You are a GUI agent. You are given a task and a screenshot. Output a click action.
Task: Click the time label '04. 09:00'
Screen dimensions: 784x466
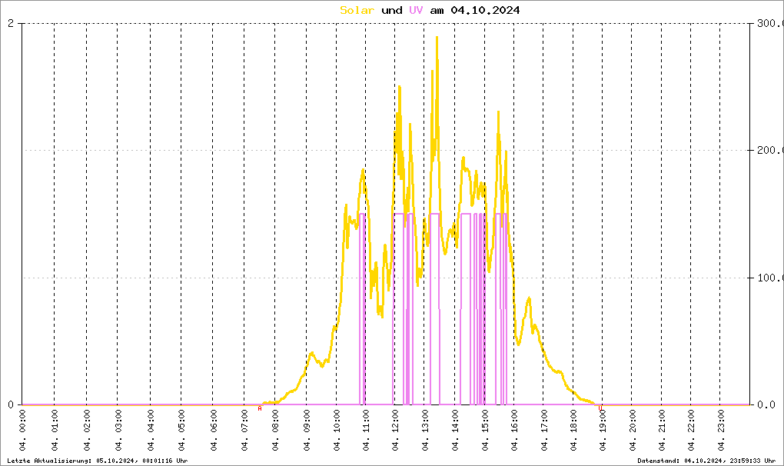click(307, 431)
